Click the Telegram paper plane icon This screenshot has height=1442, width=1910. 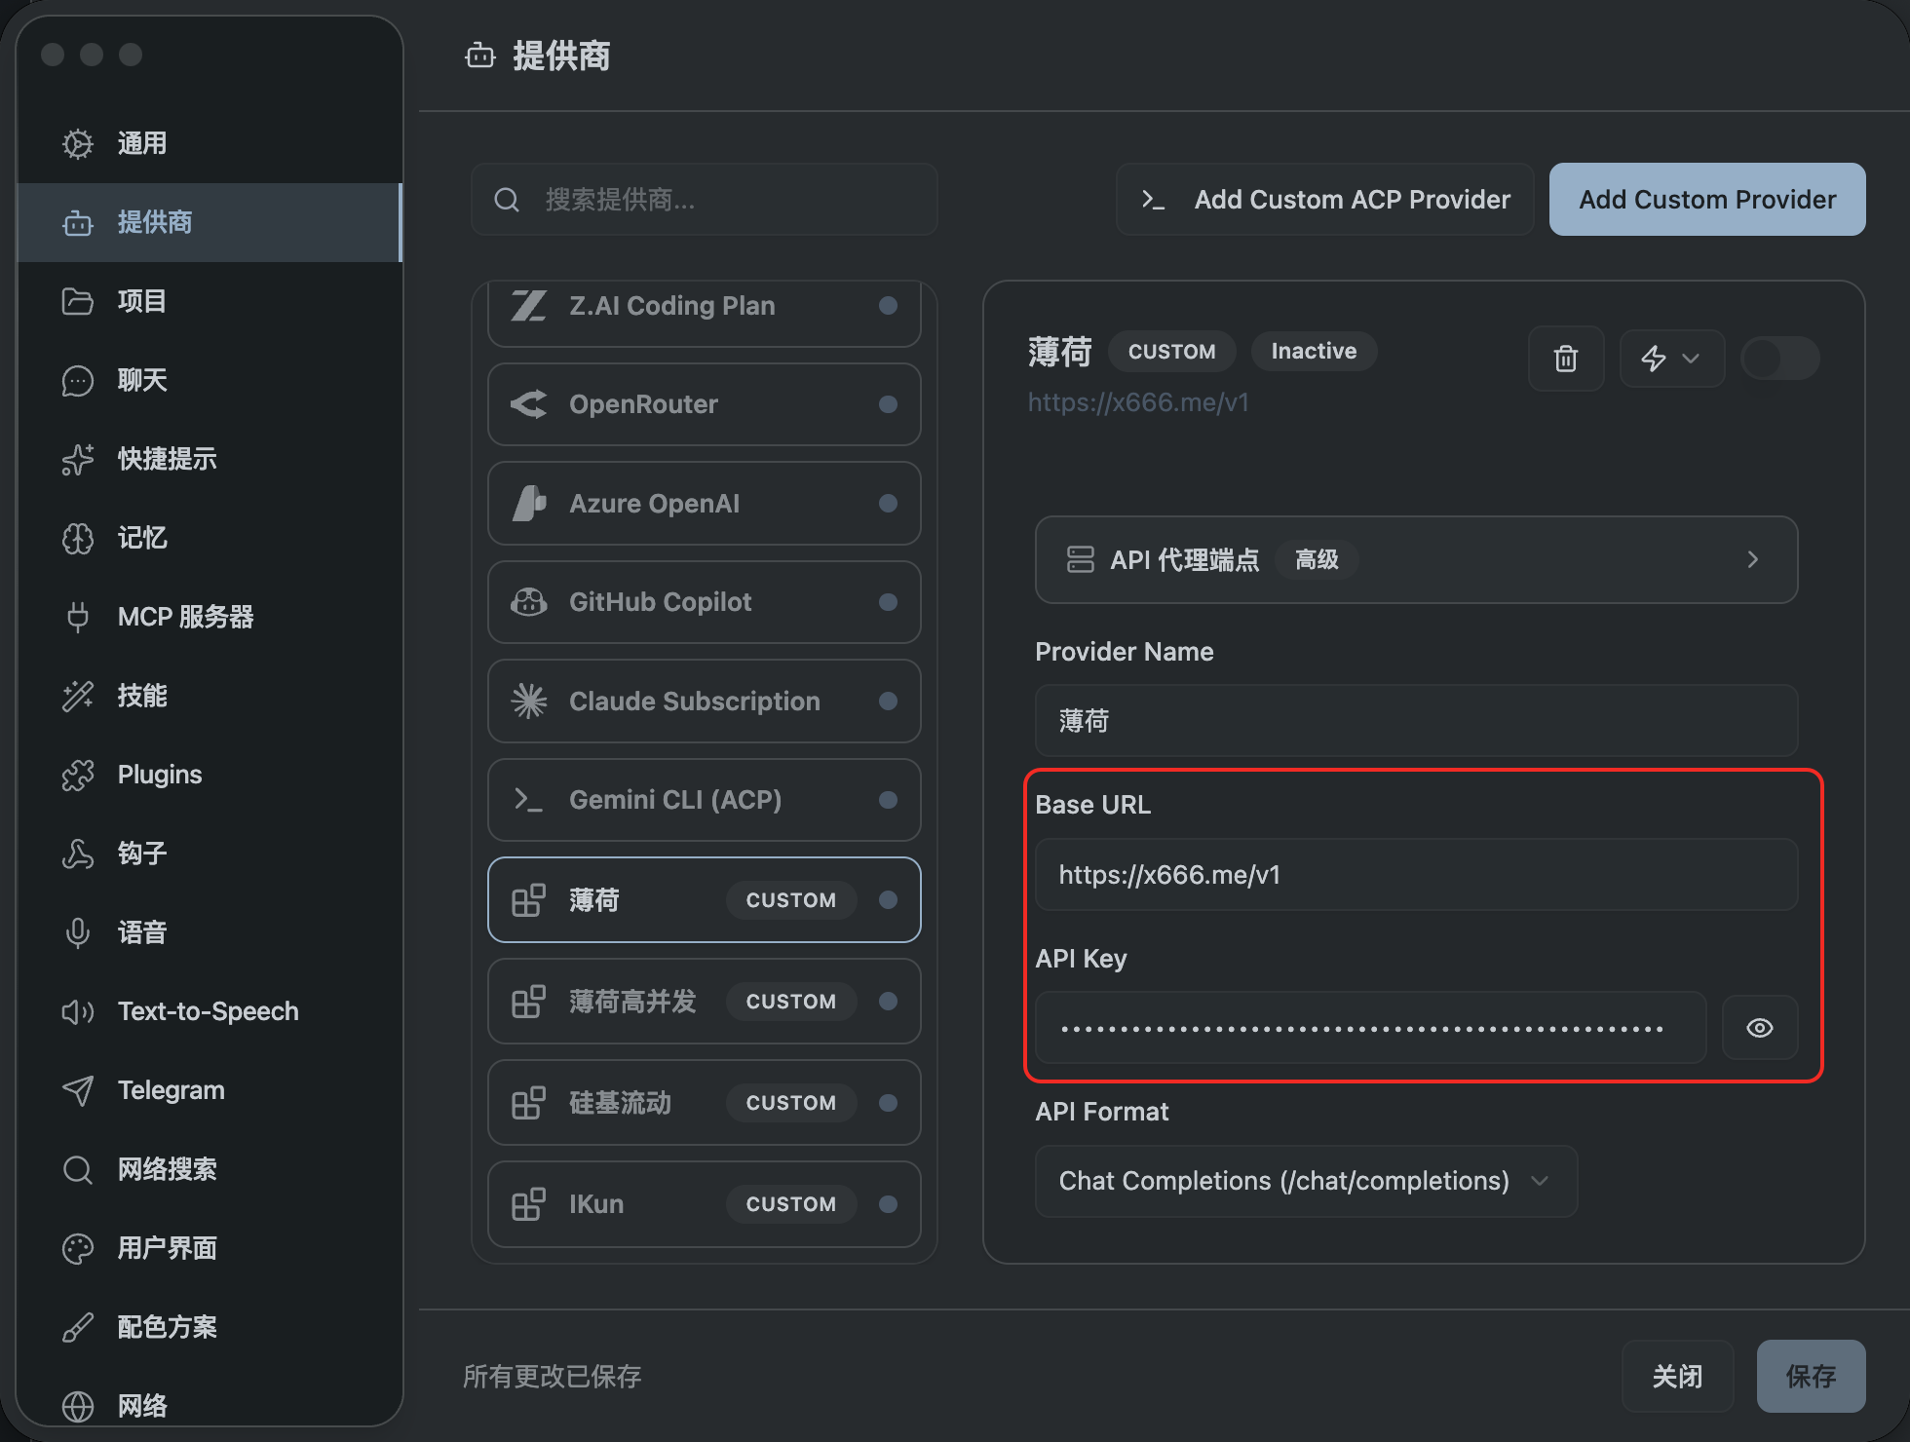(x=78, y=1090)
